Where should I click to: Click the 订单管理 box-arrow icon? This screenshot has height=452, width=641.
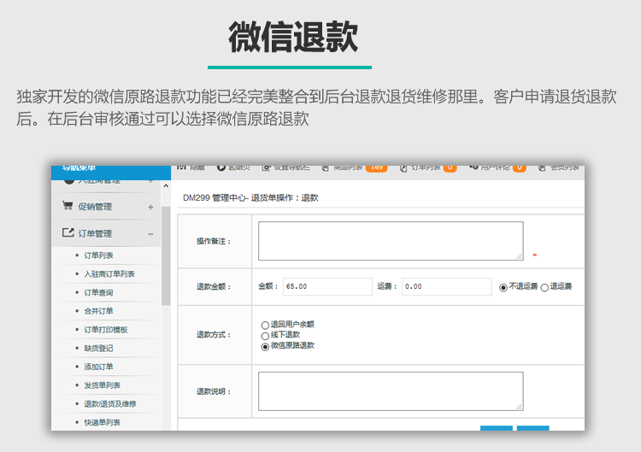(68, 232)
